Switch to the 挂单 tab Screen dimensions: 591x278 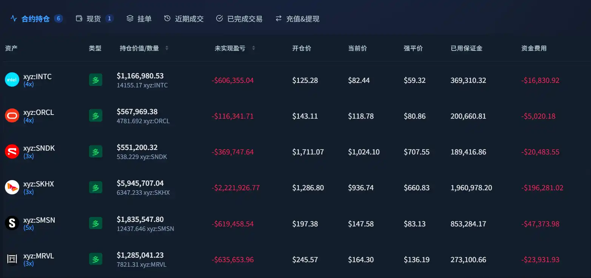tap(139, 18)
